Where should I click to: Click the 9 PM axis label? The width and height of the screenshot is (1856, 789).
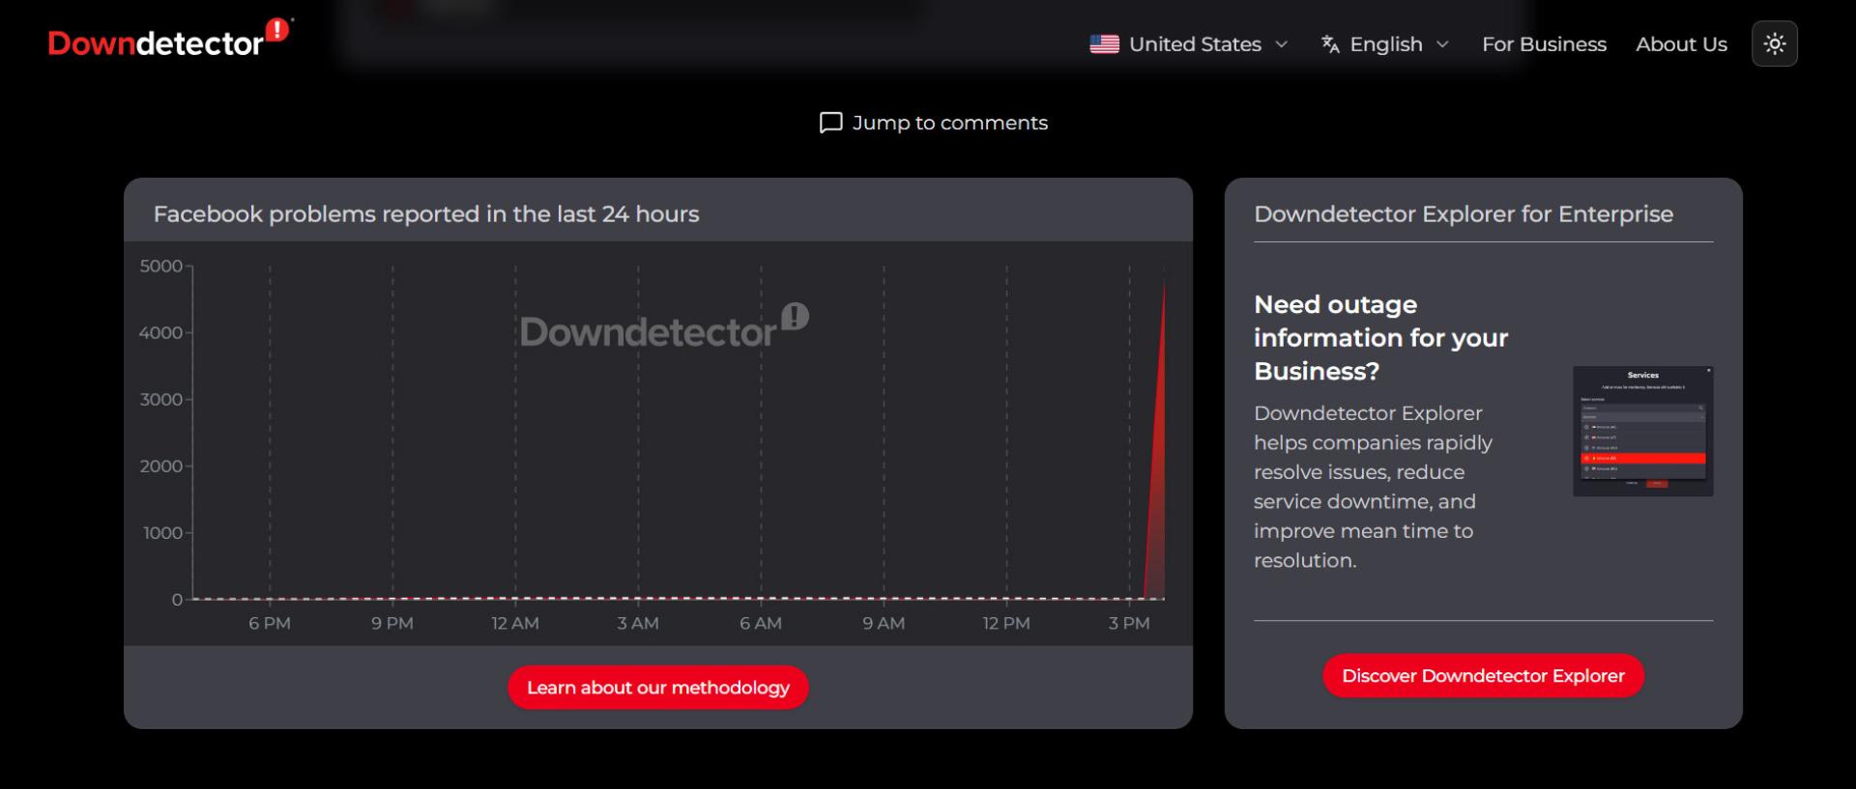[x=392, y=624]
